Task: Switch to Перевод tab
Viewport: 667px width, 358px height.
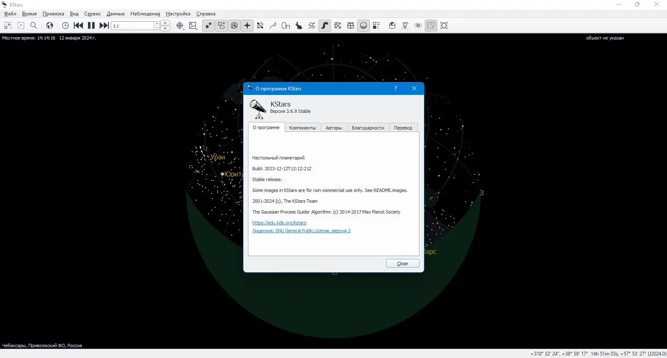Action: [x=403, y=128]
